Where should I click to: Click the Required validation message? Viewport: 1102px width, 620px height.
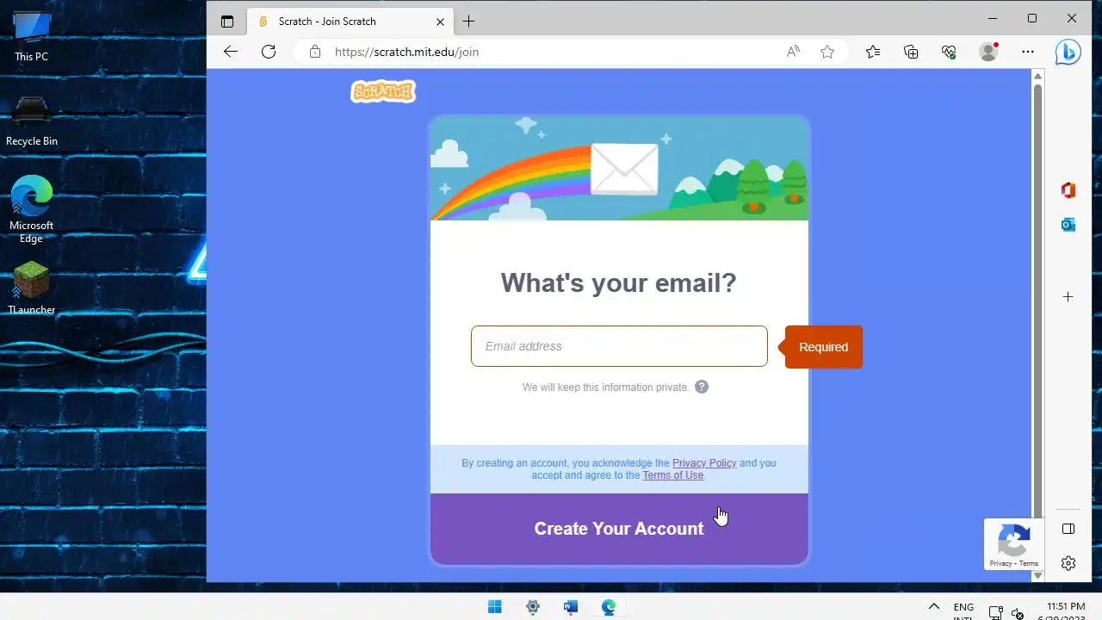coord(823,347)
